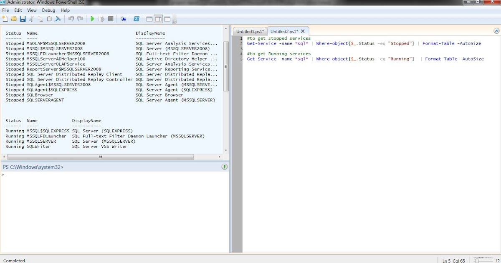The height and width of the screenshot is (263, 501).
Task: Switch to the Untitled1.ps1 tab
Action: click(x=249, y=31)
